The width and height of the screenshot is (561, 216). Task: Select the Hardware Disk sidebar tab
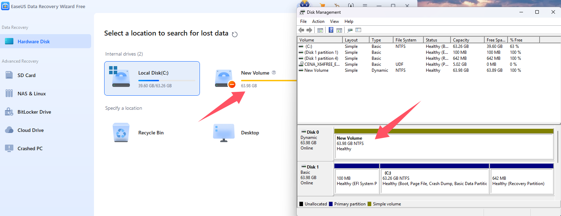[45, 41]
